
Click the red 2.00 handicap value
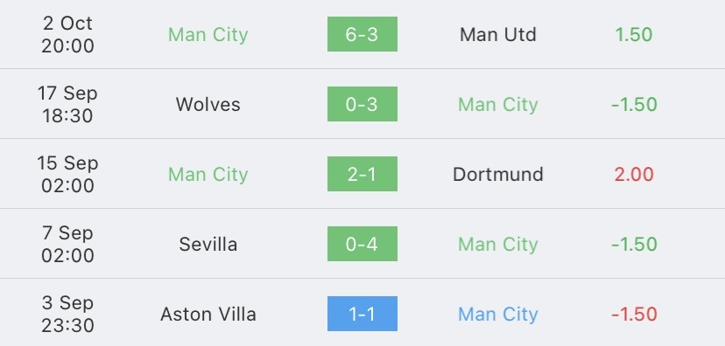(x=634, y=175)
